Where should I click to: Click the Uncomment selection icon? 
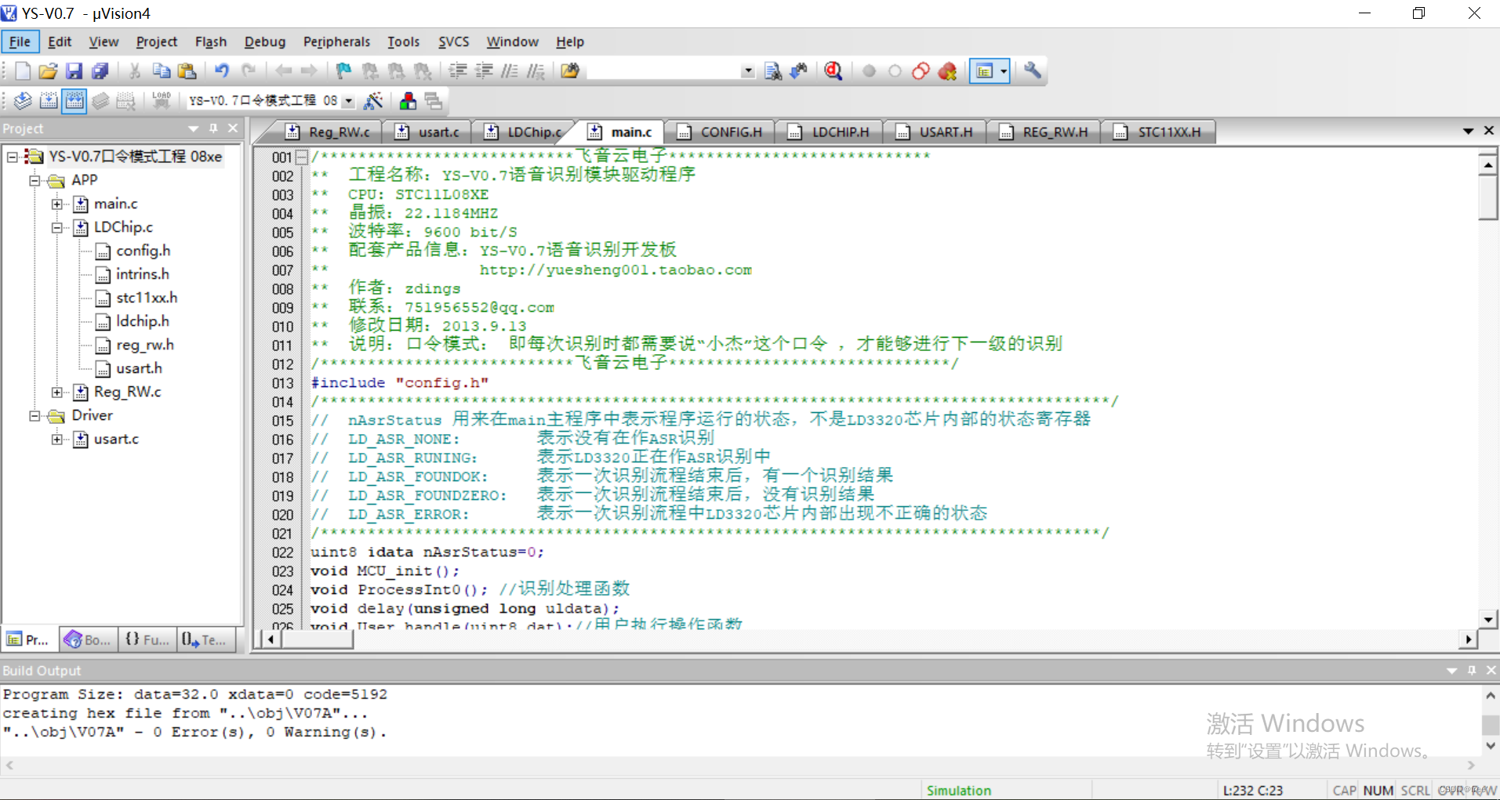coord(536,71)
